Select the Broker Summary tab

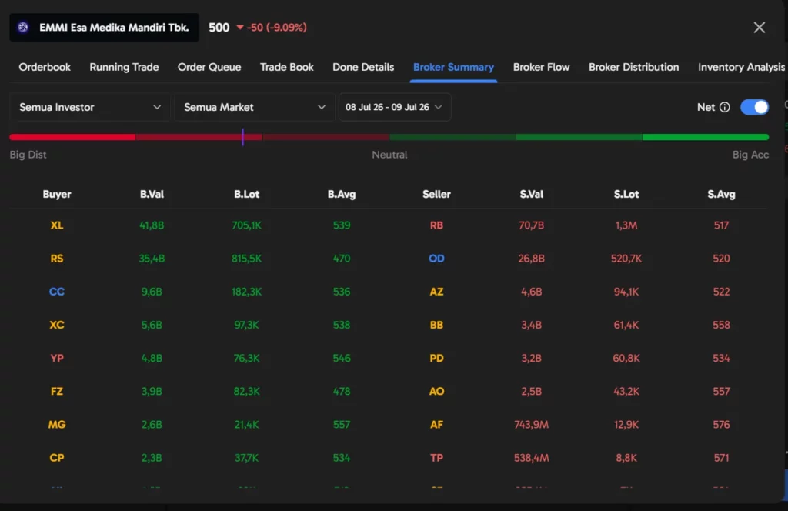tap(453, 67)
